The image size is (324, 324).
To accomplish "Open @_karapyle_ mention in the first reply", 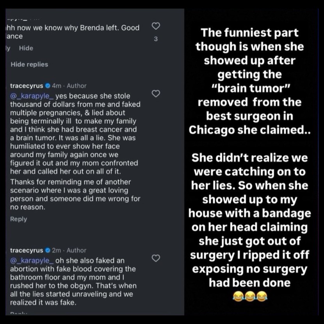I will [x=32, y=96].
